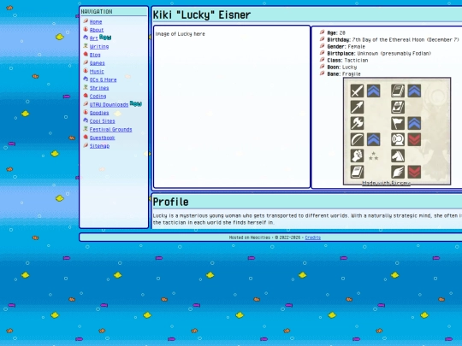Screen dimensions: 462x346
Task: Click the blue up-arrow beside the sword icon
Action: pyautogui.click(x=374, y=91)
